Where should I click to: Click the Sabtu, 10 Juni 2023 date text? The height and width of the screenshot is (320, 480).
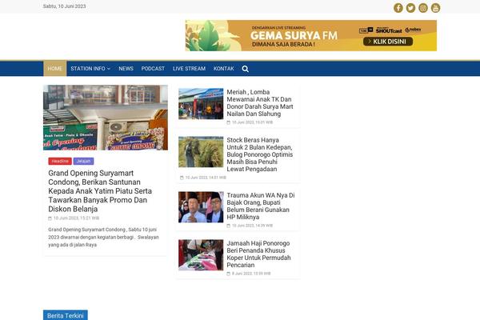click(x=64, y=6)
